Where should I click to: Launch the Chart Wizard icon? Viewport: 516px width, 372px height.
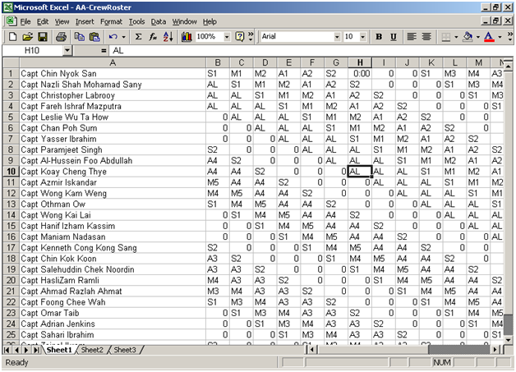pos(187,37)
